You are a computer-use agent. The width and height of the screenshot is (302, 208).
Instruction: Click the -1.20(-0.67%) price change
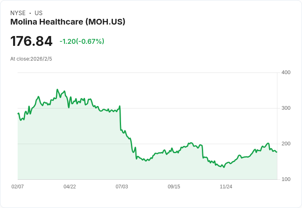click(x=82, y=41)
